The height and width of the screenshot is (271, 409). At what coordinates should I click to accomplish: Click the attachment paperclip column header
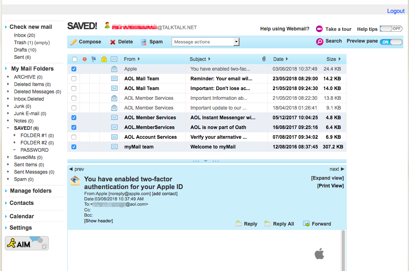264,59
